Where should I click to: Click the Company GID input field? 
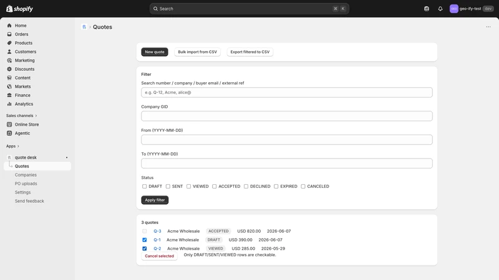tap(287, 116)
